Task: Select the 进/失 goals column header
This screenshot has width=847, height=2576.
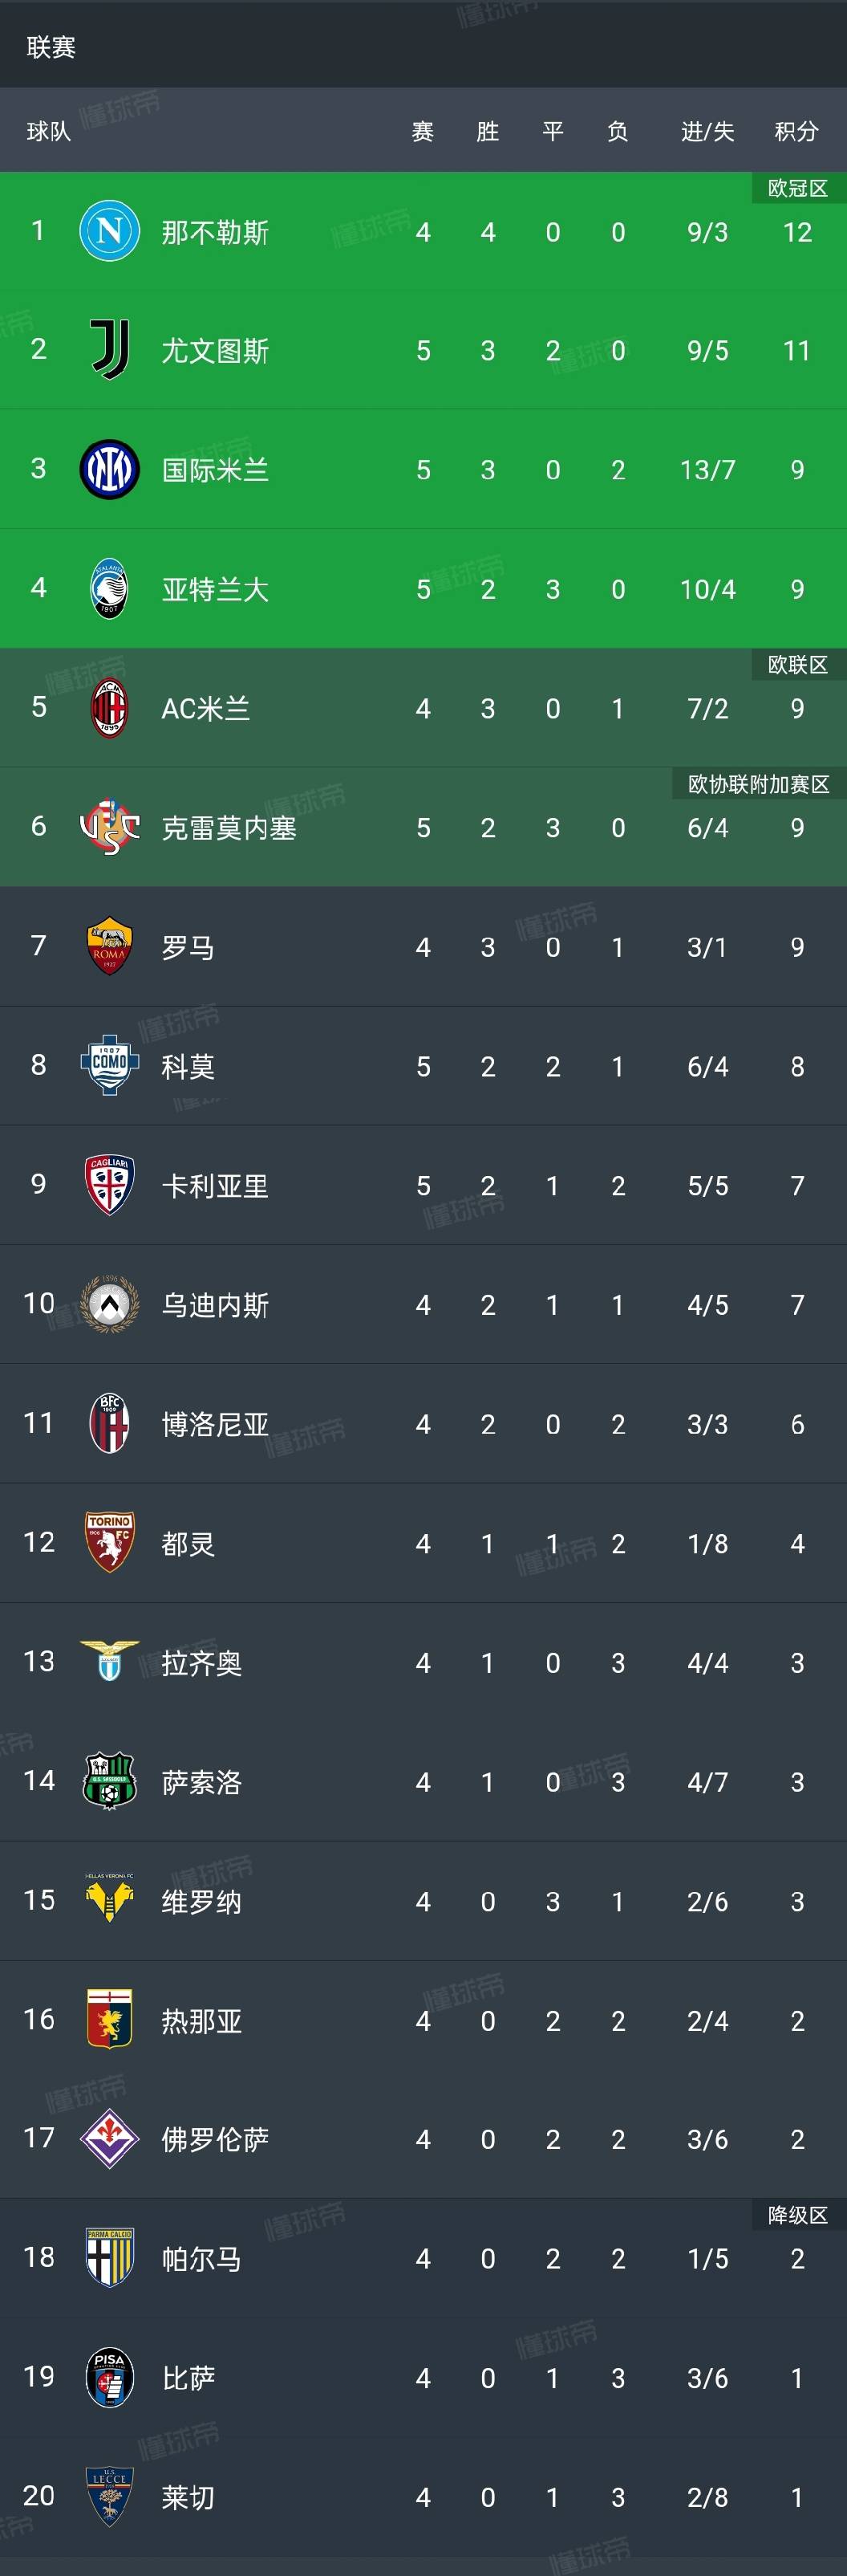Action: (707, 131)
